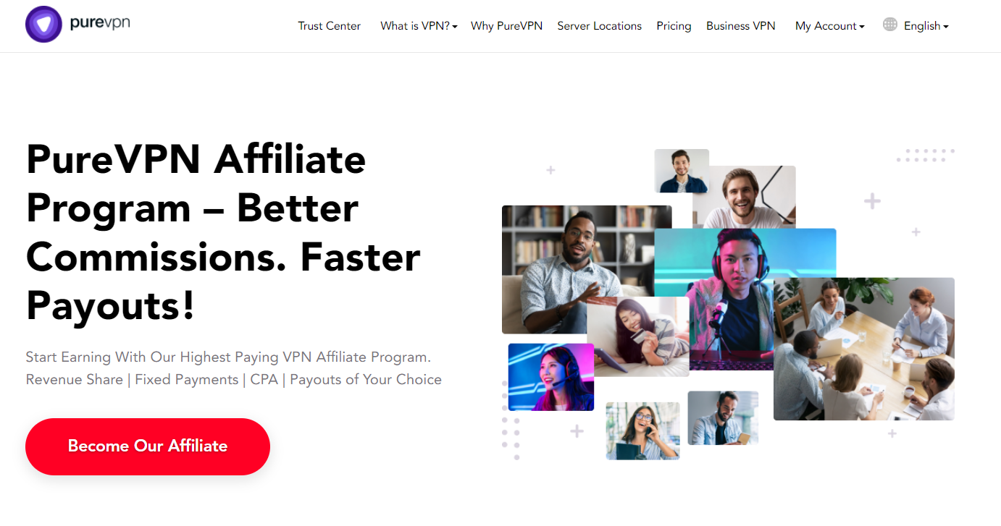Click the globe language icon
The image size is (1001, 526).
890,25
